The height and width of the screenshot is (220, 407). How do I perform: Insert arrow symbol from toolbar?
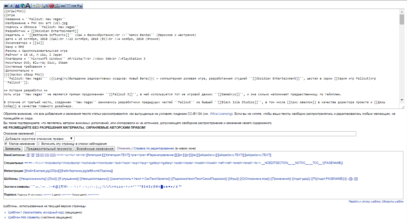click(x=74, y=6)
